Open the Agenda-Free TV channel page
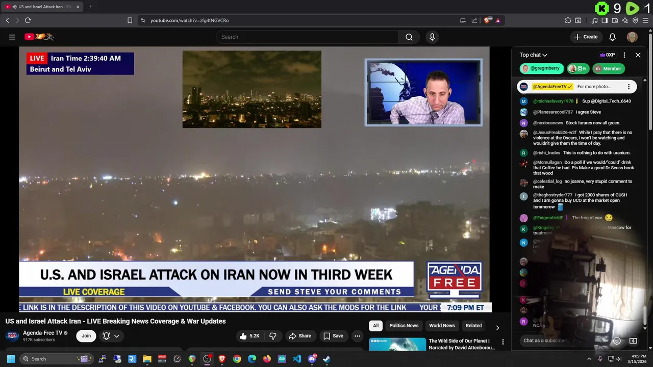 click(x=43, y=333)
